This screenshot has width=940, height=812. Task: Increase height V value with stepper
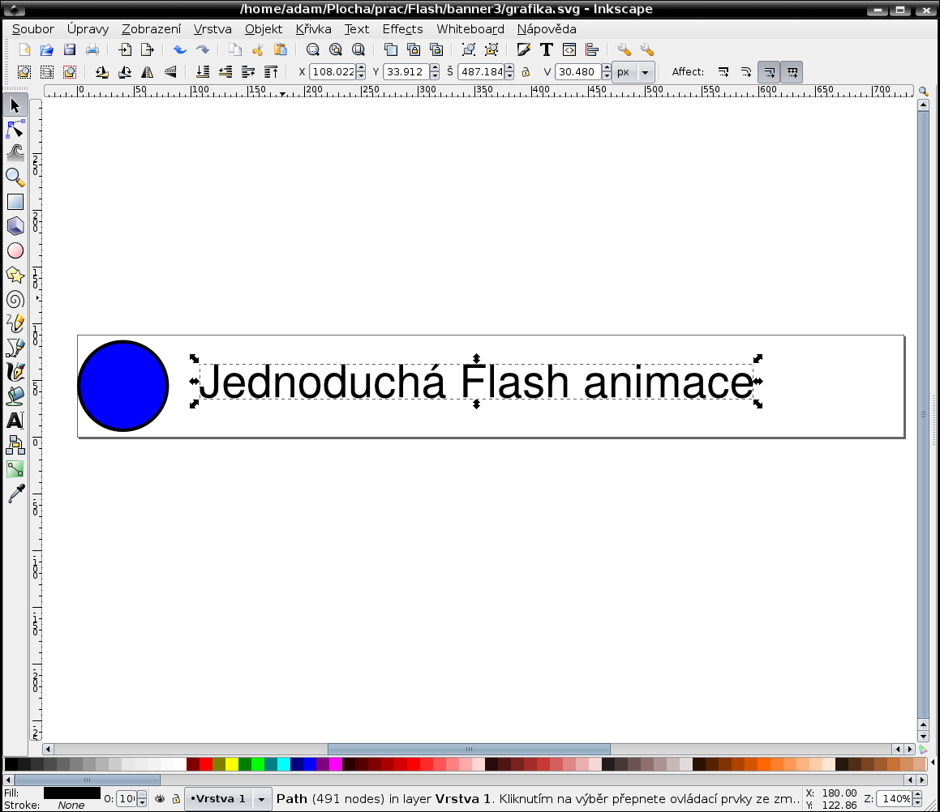(x=607, y=68)
